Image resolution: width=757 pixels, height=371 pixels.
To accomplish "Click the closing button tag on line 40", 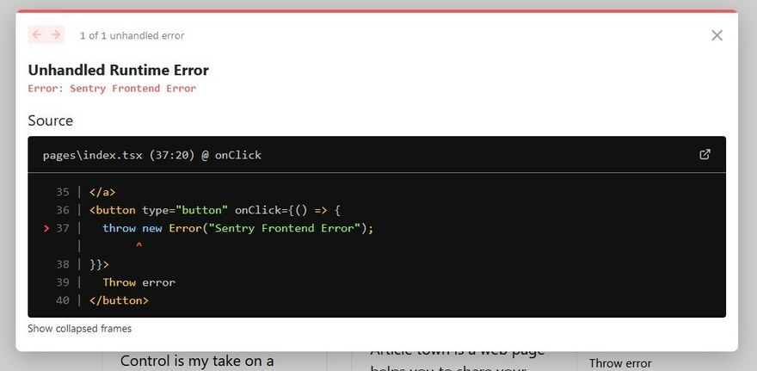I will click(x=119, y=300).
